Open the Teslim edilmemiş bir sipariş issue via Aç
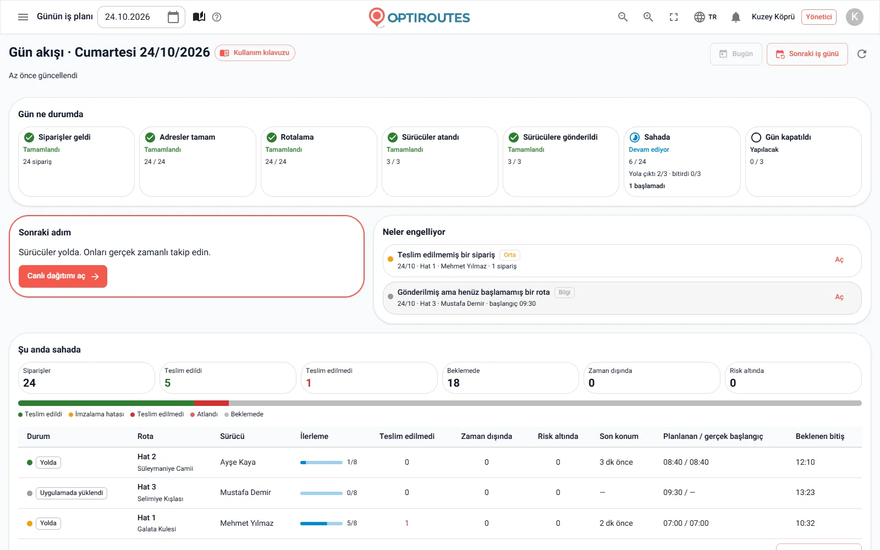Screen dimensions: 880x550 coord(839,260)
